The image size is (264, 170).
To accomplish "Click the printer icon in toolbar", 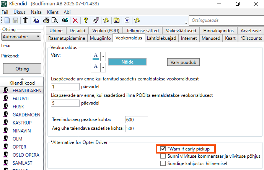I will [x=46, y=20].
